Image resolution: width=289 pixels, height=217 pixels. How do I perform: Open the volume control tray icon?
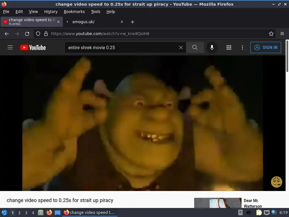pos(248,212)
